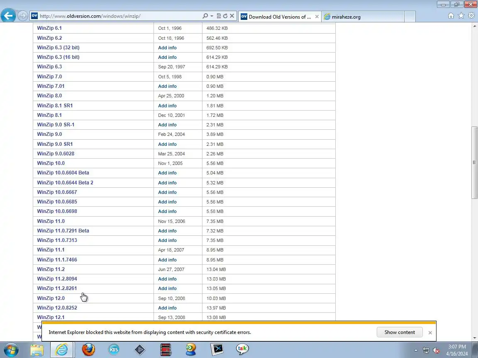This screenshot has height=358, width=478.
Task: Open Favorites with the star icon
Action: tap(461, 15)
